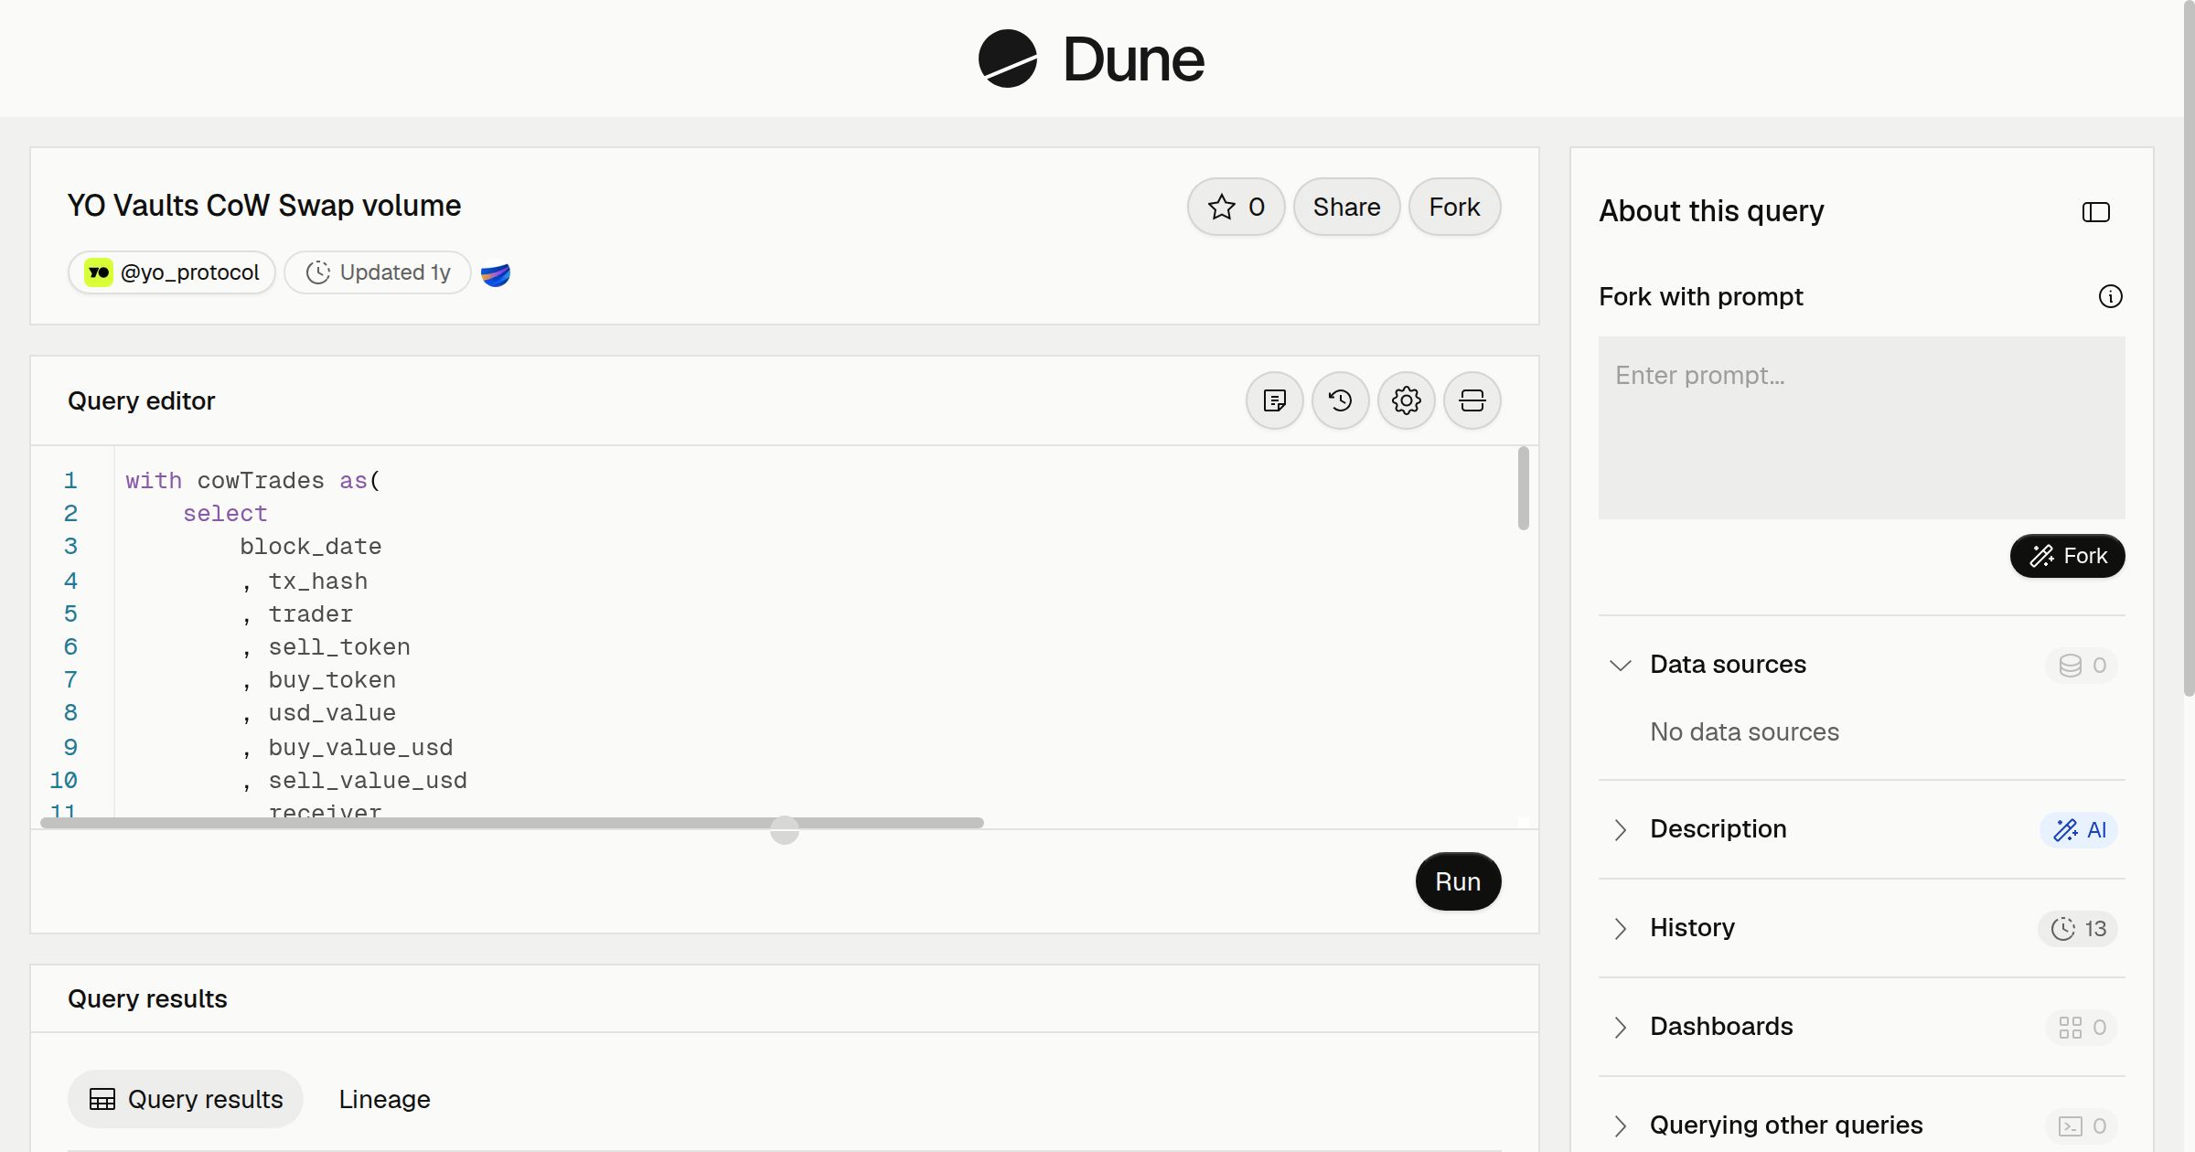
Task: Expand the Description section
Action: (x=1620, y=829)
